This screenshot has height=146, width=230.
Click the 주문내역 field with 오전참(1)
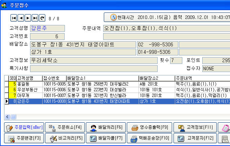pyautogui.click(x=167, y=28)
